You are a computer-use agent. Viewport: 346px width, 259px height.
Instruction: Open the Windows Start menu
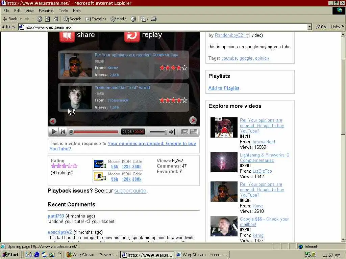pos(10,255)
